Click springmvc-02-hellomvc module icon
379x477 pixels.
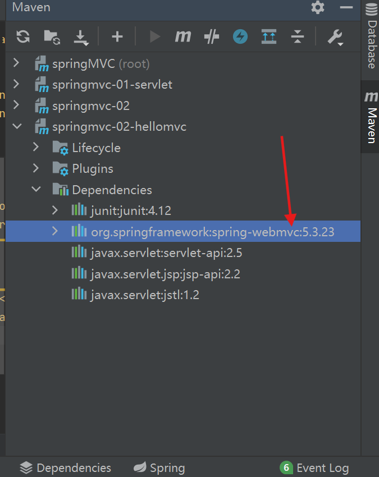(42, 127)
